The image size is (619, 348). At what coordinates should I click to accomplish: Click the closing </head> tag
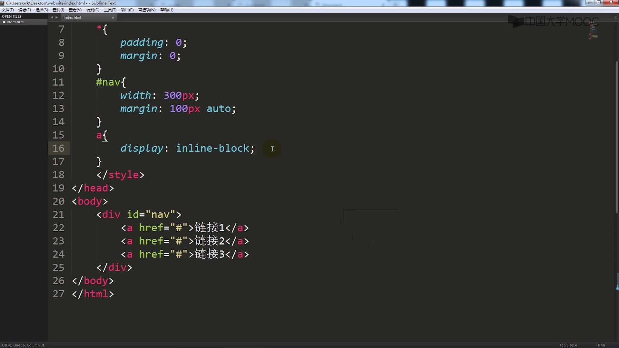[93, 188]
